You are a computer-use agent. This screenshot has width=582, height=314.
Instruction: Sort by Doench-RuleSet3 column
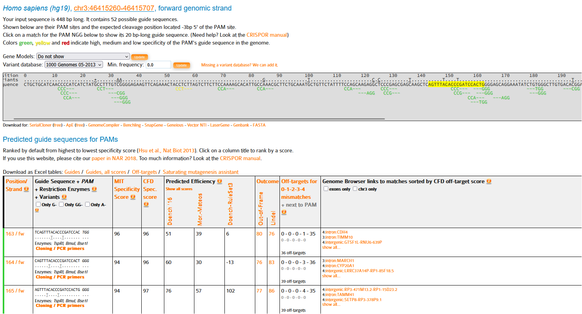230,204
